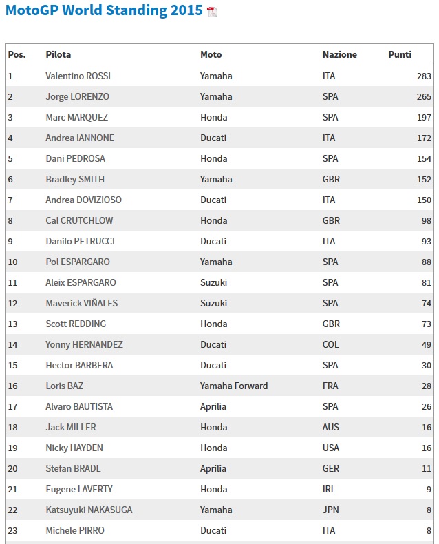Screen dimensions: 439x544
Task: Select Katsuyuki NAKASUGA's JPN nation cell
Action: click(x=330, y=510)
